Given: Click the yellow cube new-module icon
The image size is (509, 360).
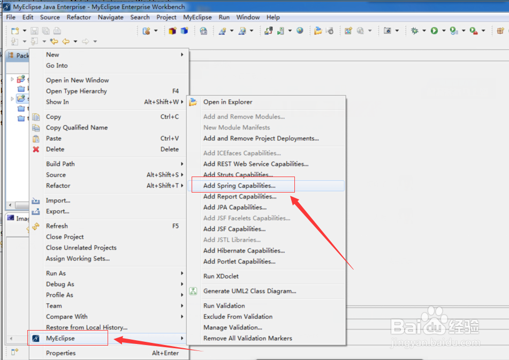Looking at the screenshot, I should pyautogui.click(x=172, y=31).
